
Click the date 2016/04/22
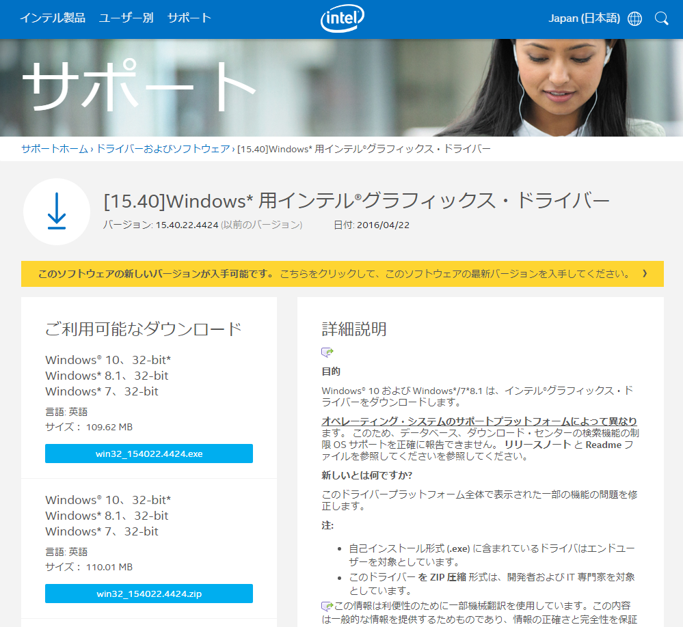coord(383,225)
